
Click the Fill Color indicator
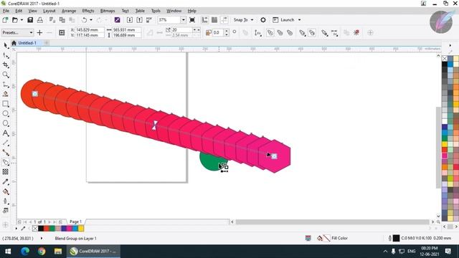click(x=333, y=239)
